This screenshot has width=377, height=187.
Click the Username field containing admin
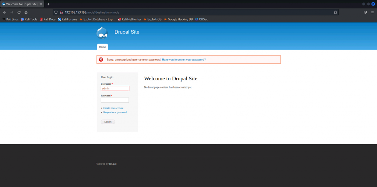coord(115,89)
